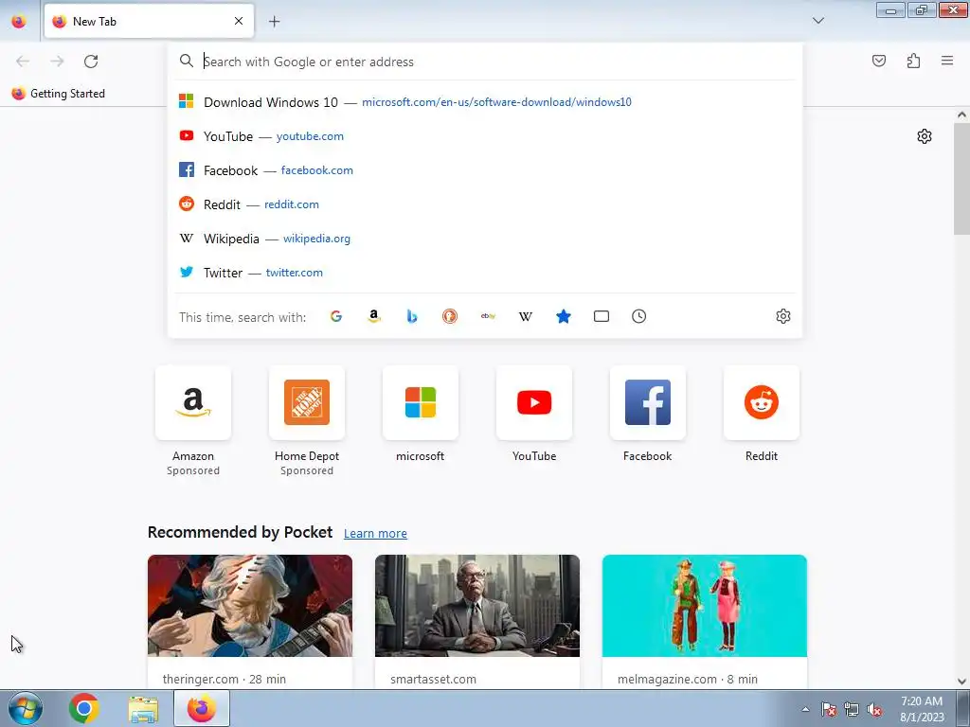Open Firefox View pinned icon in tab bar

[x=19, y=21]
